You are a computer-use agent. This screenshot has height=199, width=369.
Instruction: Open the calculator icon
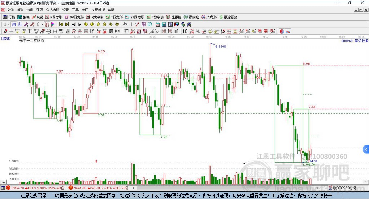[x=164, y=24]
